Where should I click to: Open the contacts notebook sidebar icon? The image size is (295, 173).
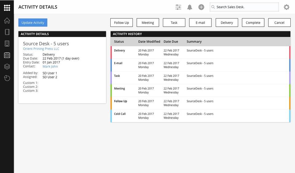(x=7, y=32)
